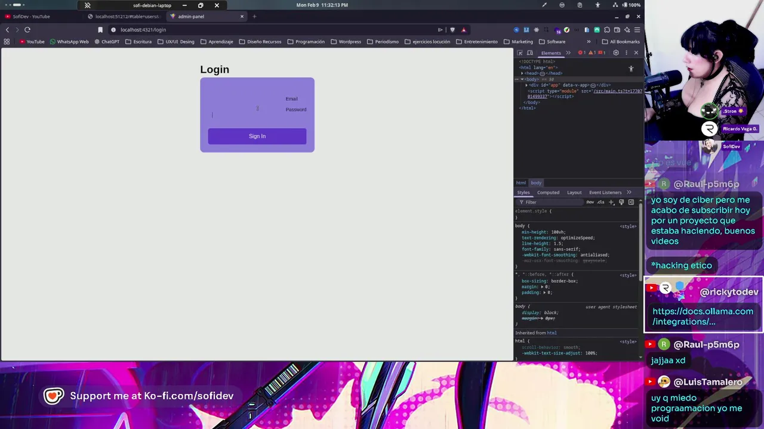Expand more DevTools tabs chevron beside Elements
The width and height of the screenshot is (764, 429).
[x=568, y=52]
